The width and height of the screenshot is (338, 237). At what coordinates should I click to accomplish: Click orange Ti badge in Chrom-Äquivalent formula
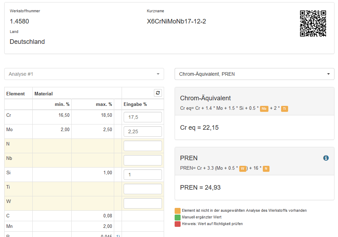pos(284,109)
